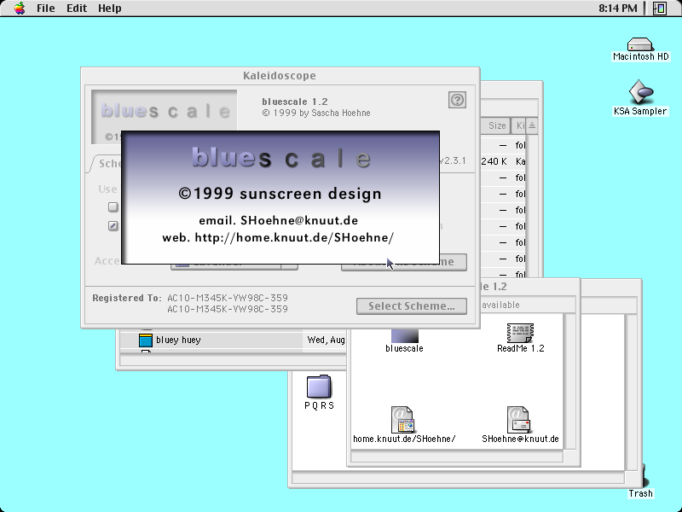Click the question-mark help button in Kaleidoscope

[457, 100]
